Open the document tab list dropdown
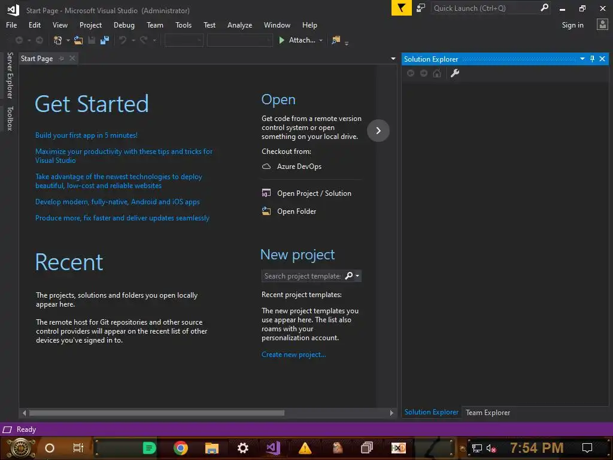The image size is (613, 460). [393, 59]
